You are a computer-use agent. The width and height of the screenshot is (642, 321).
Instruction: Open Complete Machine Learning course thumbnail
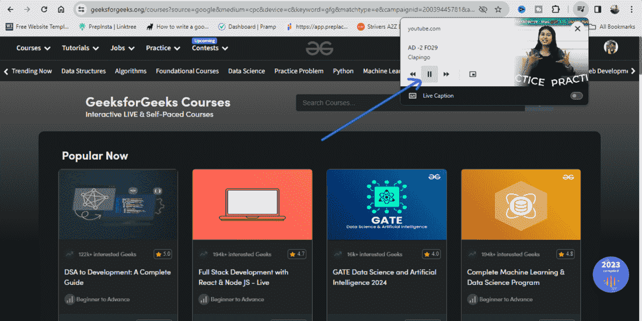(x=521, y=204)
